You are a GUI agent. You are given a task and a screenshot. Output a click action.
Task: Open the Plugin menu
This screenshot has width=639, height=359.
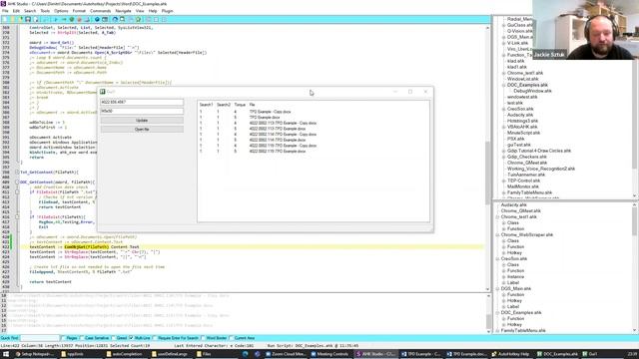(x=167, y=11)
